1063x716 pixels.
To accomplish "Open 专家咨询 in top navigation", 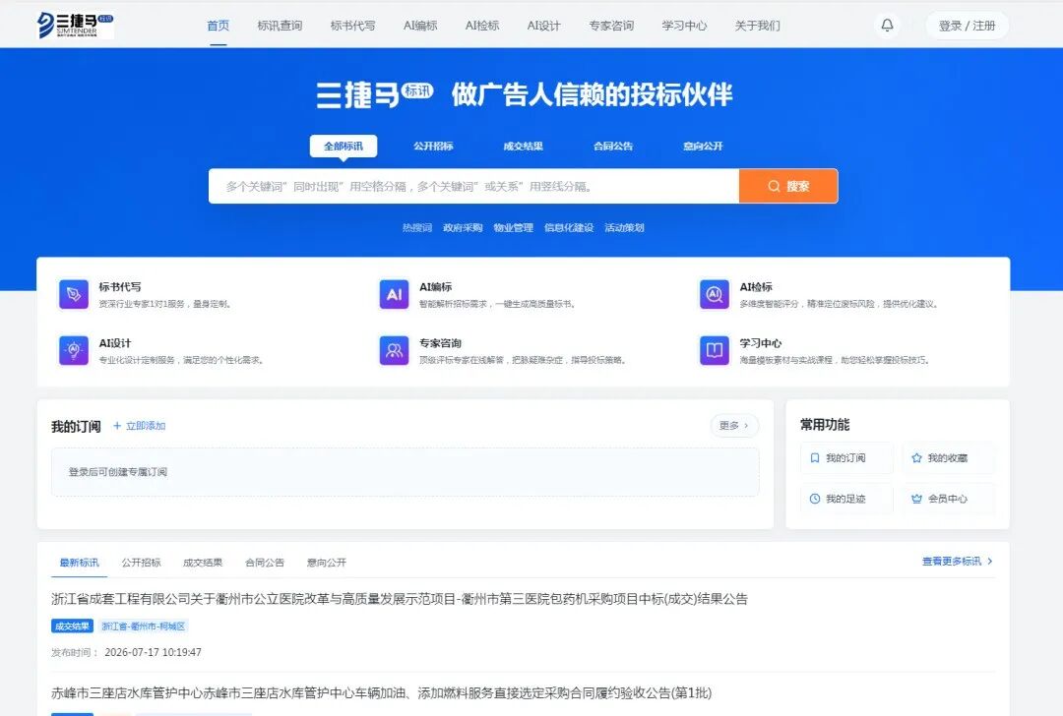I will 611,26.
